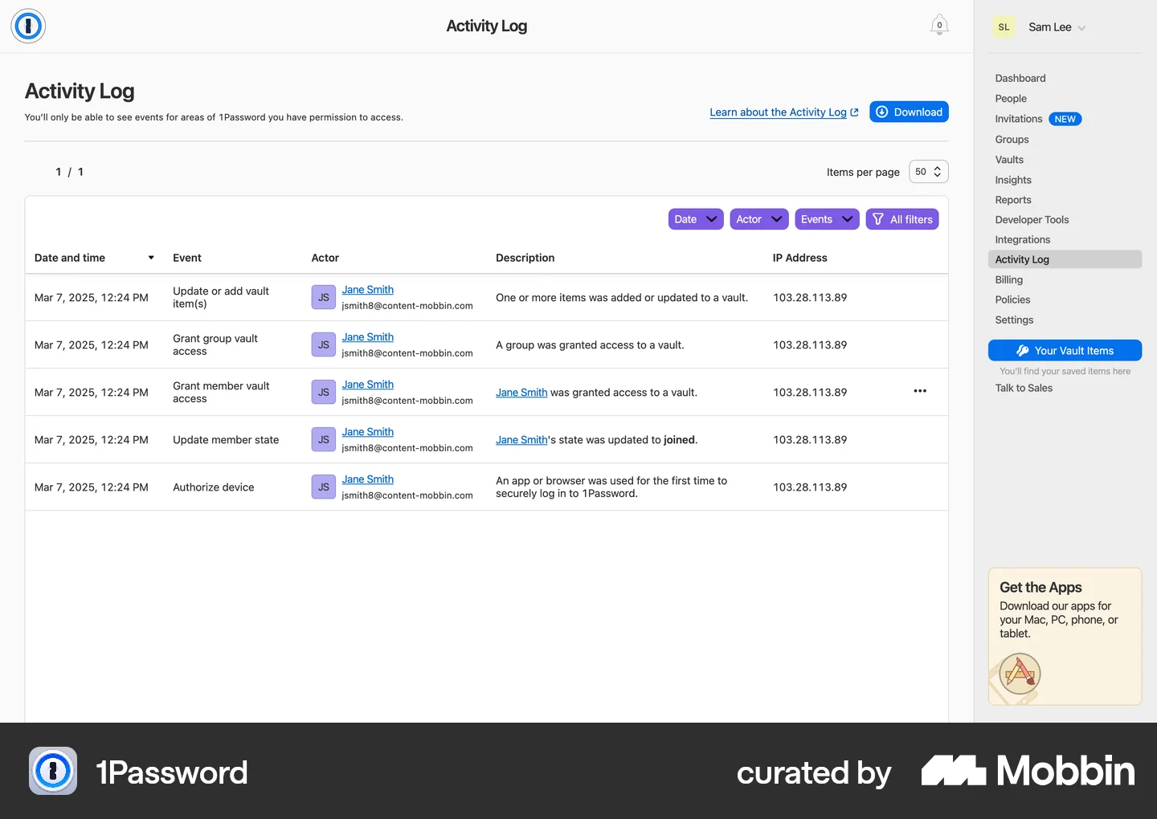The width and height of the screenshot is (1157, 819).
Task: Open Developer Tools
Action: (x=1032, y=219)
